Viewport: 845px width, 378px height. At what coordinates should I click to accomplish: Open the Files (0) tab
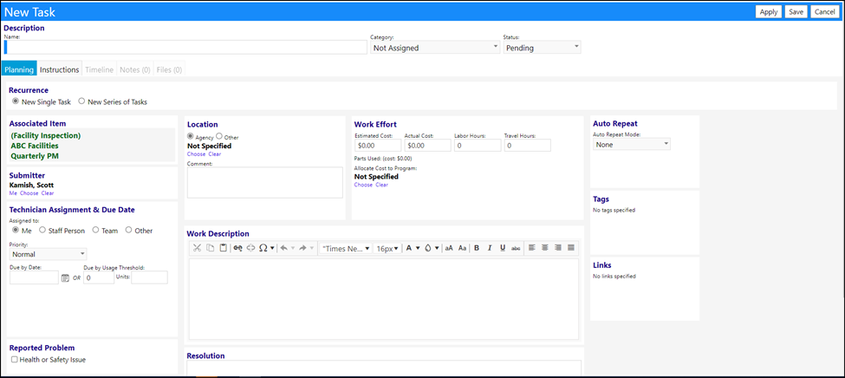tap(169, 69)
